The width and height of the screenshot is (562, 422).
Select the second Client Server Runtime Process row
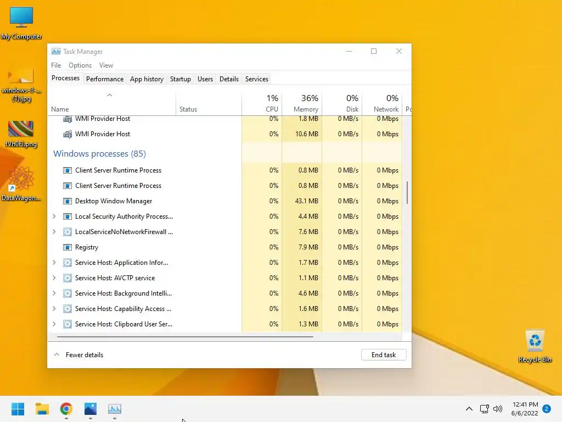coord(224,186)
